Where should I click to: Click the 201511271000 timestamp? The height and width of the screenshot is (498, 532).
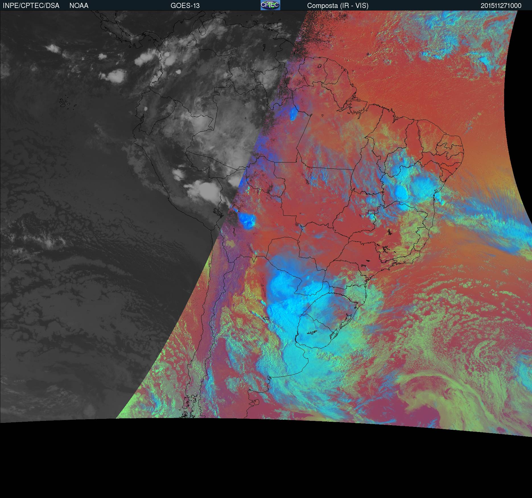(x=501, y=6)
